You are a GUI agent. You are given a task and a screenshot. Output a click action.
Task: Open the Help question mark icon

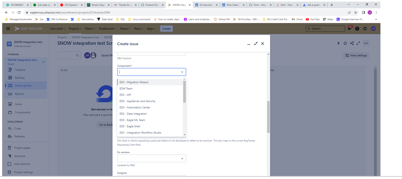click(357, 29)
